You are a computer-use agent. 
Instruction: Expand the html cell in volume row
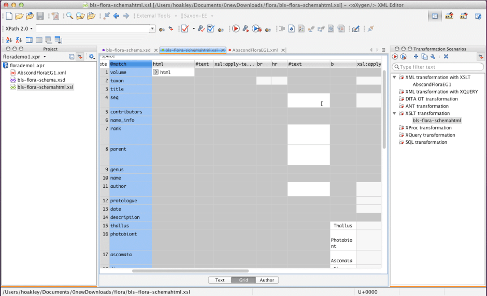pyautogui.click(x=155, y=72)
